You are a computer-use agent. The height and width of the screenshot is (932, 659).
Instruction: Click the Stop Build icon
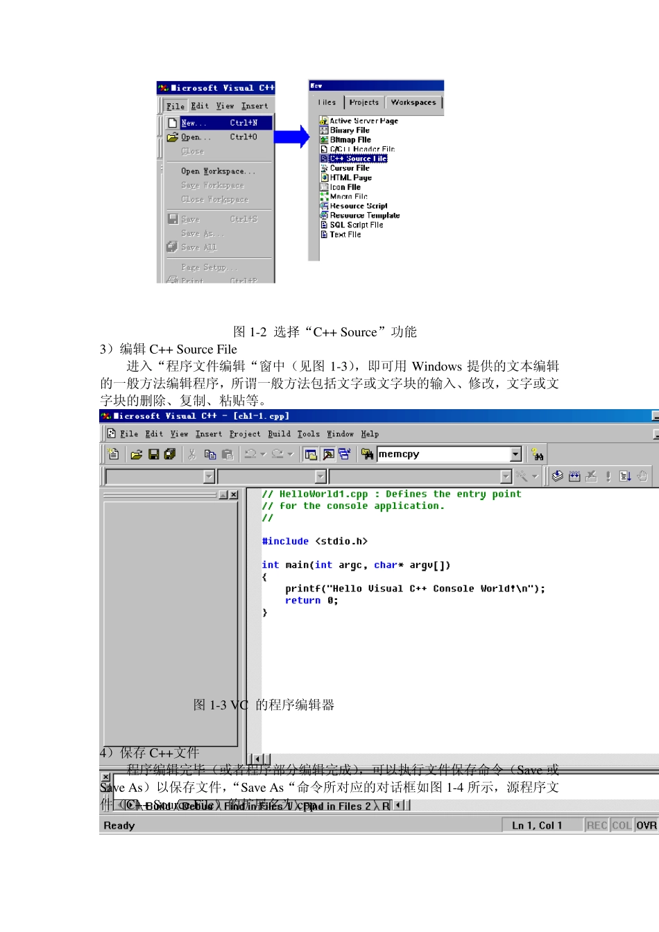coord(591,476)
